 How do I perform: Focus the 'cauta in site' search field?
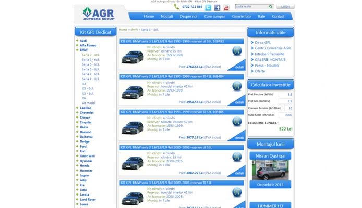click(x=251, y=7)
